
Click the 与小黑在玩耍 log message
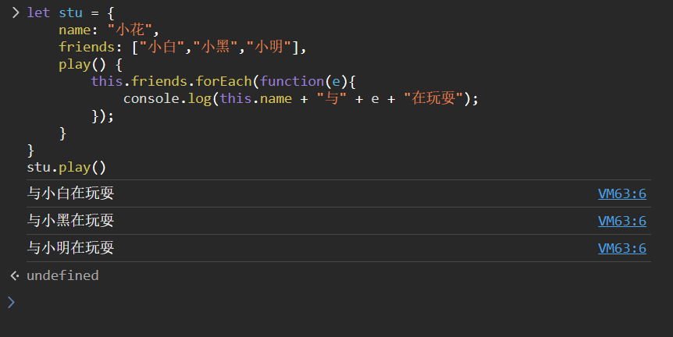pyautogui.click(x=70, y=221)
